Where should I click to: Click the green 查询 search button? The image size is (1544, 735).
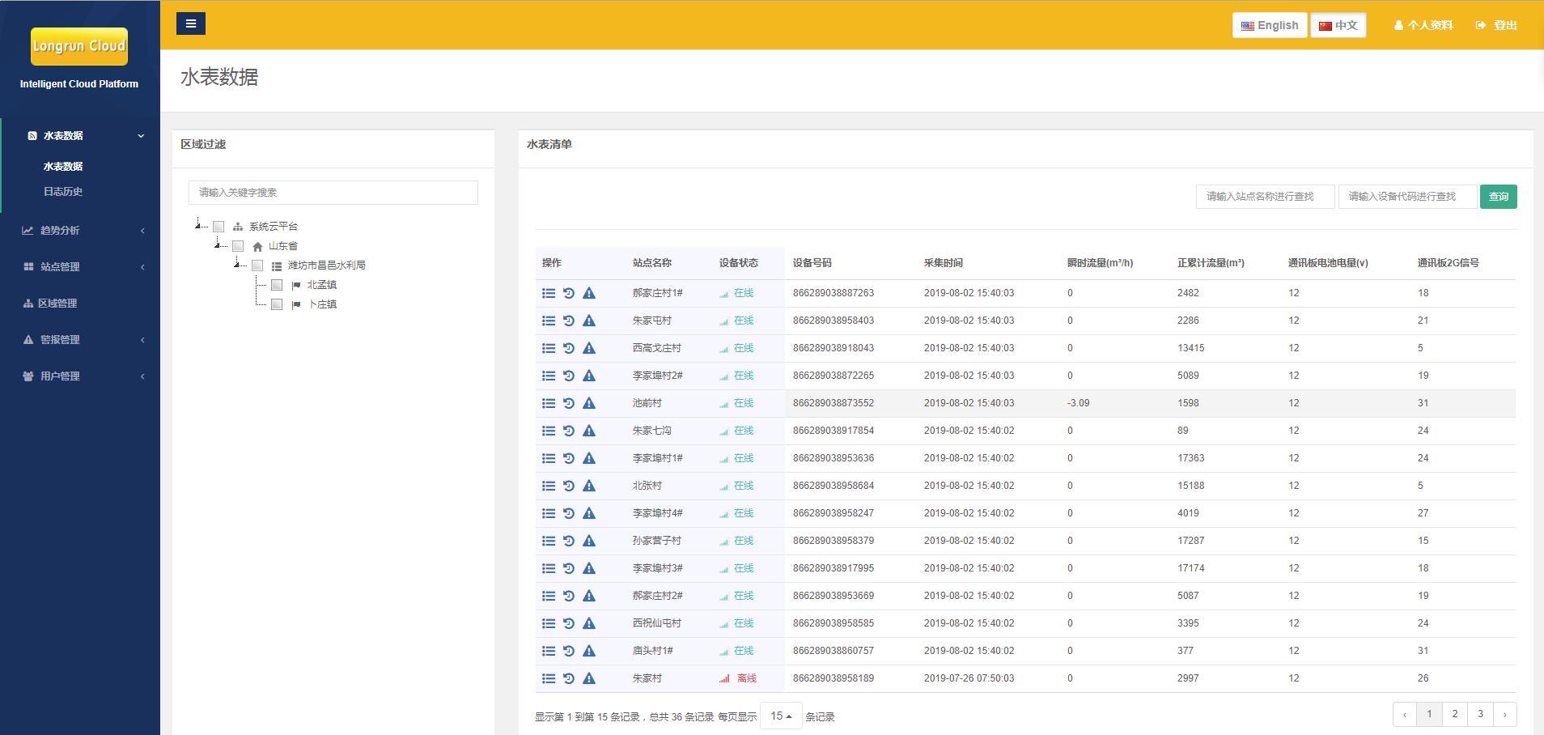coord(1498,197)
